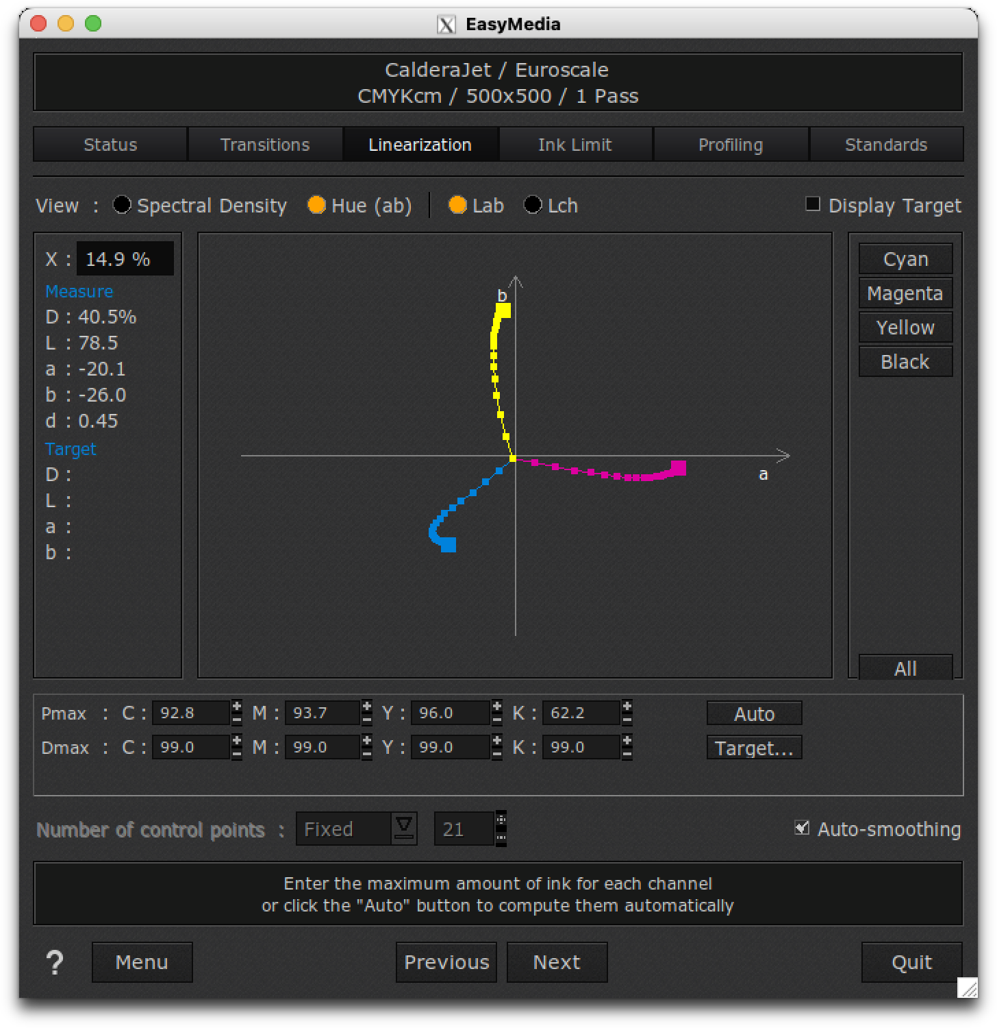Screen dimensions: 997x1028
Task: Click the Menu button
Action: (x=142, y=962)
